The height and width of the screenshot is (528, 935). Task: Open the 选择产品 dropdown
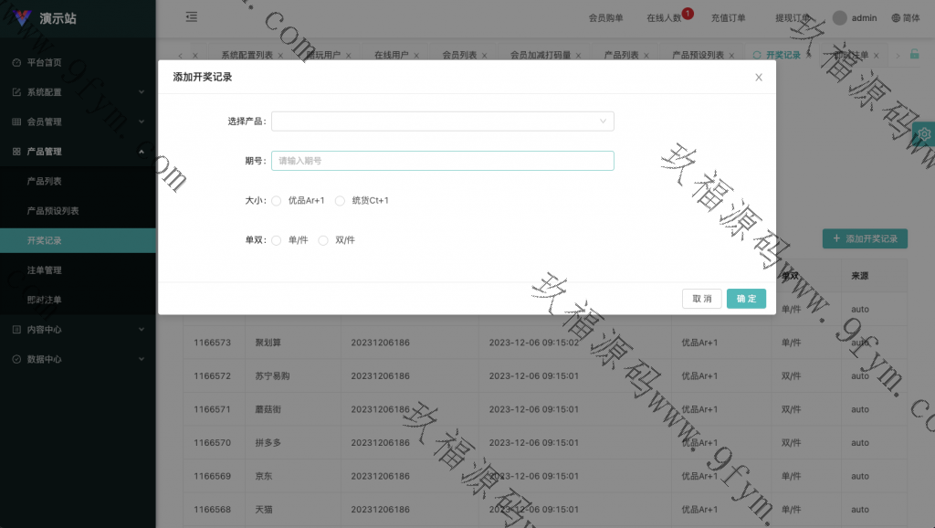[x=442, y=121]
